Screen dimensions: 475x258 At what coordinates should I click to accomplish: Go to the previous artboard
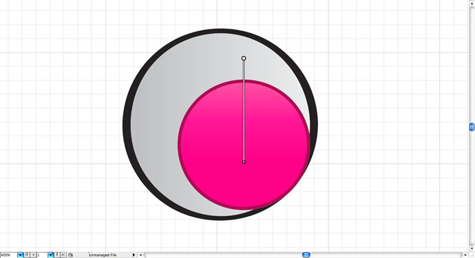pyautogui.click(x=33, y=255)
